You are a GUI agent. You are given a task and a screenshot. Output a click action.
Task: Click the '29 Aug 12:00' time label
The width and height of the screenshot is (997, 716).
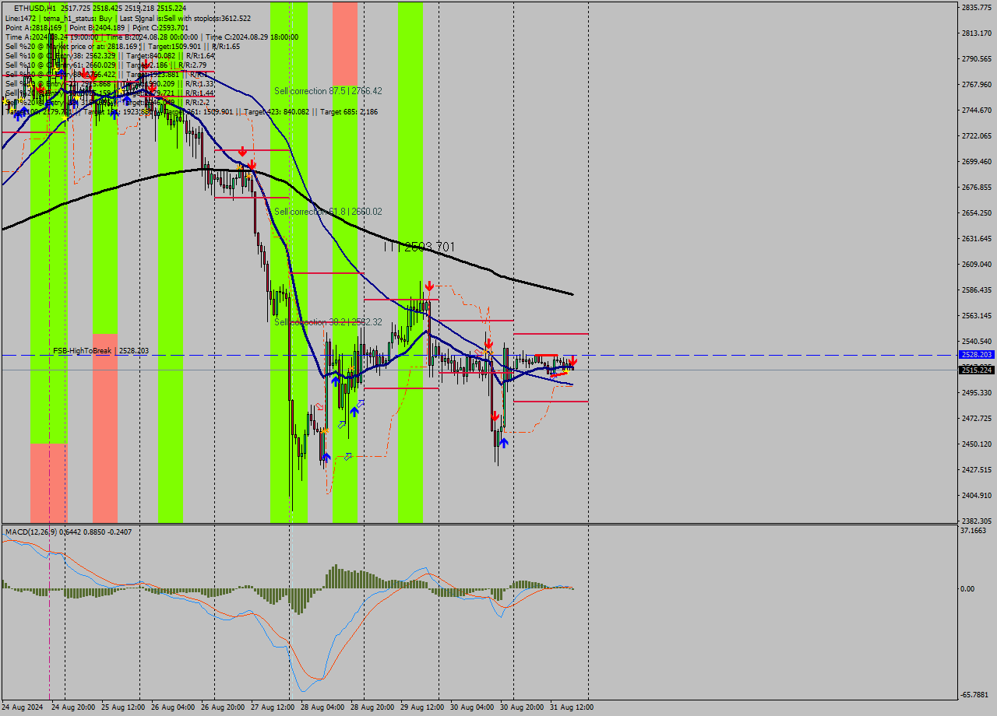tap(422, 707)
